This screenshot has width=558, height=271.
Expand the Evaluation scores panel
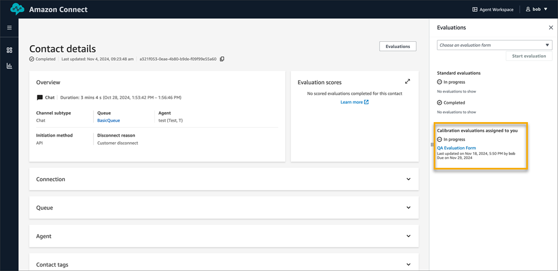[407, 81]
